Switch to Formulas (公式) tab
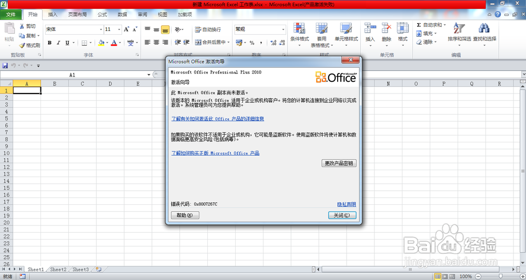The image size is (526, 280). pyautogui.click(x=103, y=14)
